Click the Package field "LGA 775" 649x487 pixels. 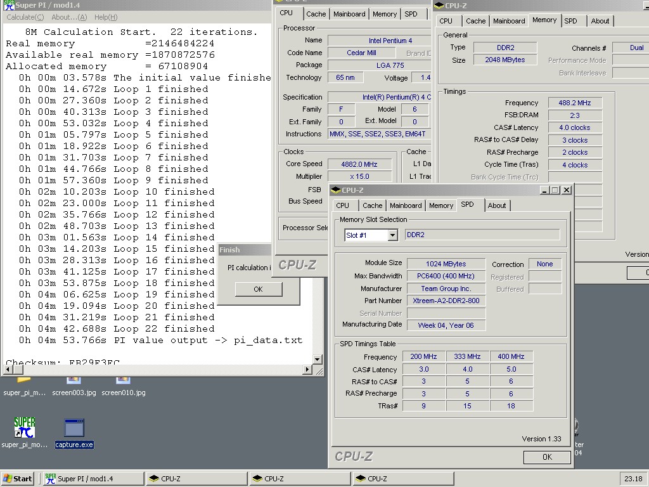[380, 65]
